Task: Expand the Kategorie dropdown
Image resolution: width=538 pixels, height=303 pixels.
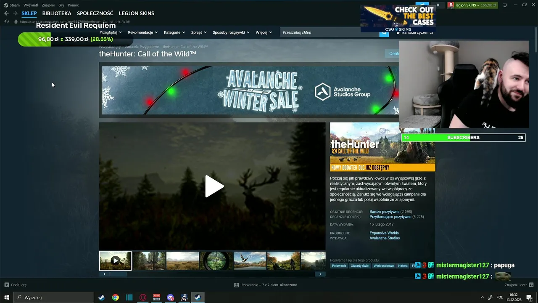Action: coord(174,32)
